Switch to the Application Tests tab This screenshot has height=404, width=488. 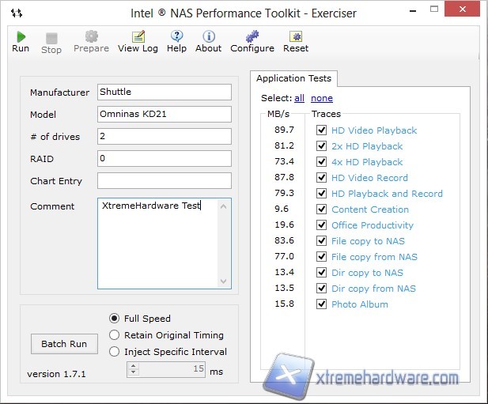click(x=294, y=78)
